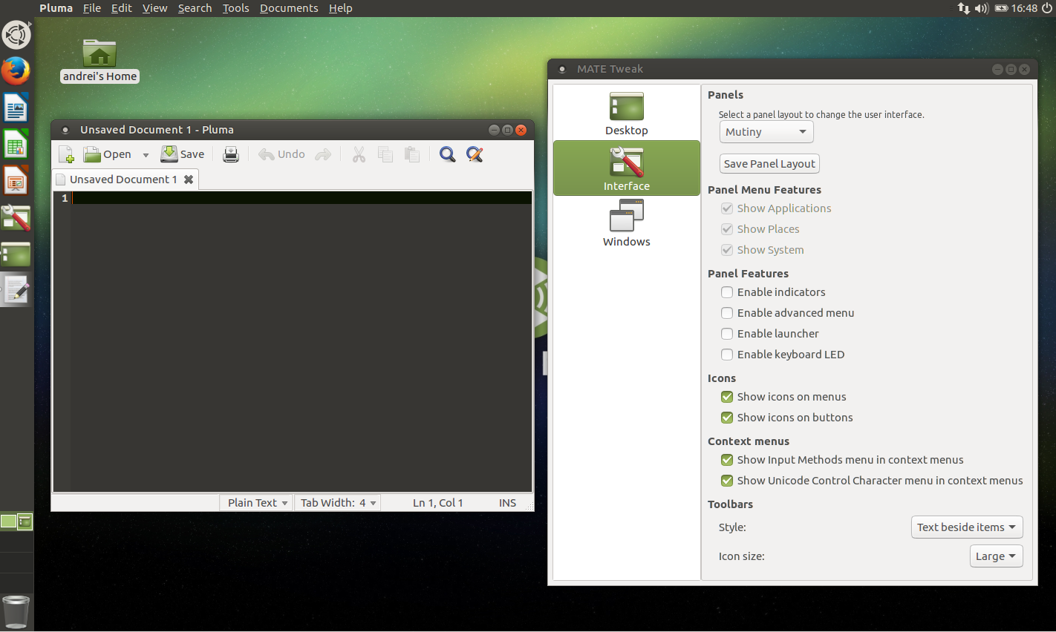Click the INS indicator in status bar
The width and height of the screenshot is (1056, 632).
pos(508,503)
